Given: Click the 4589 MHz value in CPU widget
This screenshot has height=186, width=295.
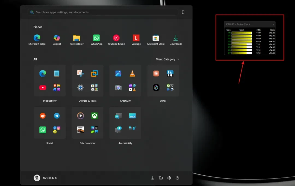Looking at the screenshot, I should pos(258,42).
